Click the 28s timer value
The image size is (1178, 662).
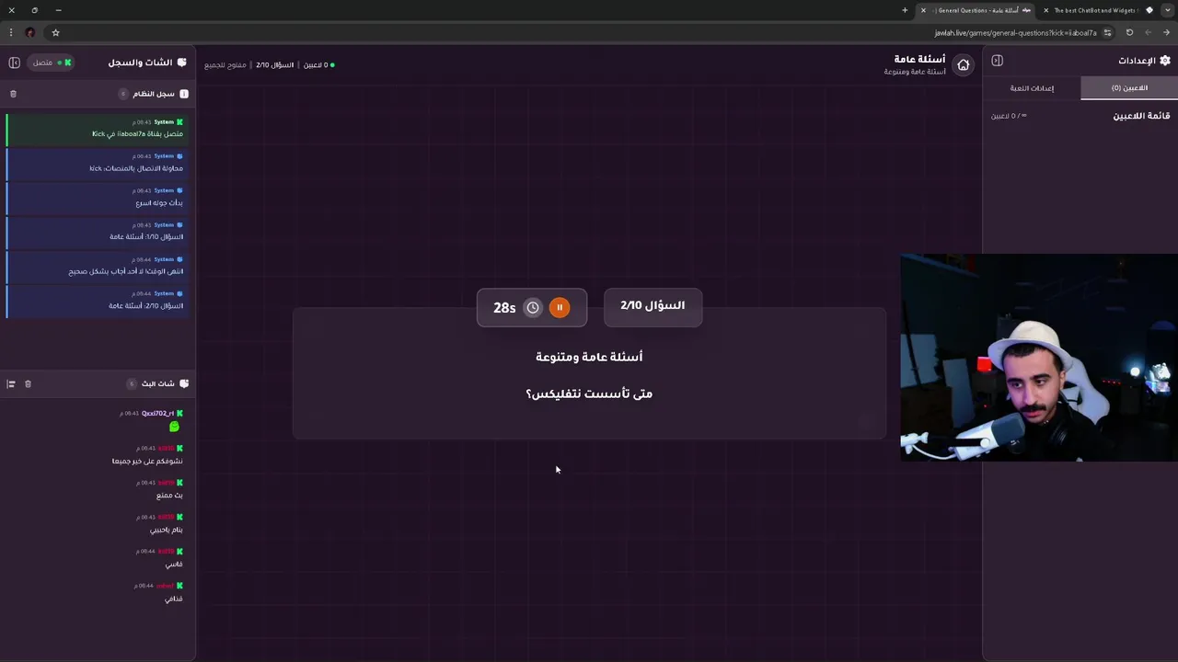(504, 308)
